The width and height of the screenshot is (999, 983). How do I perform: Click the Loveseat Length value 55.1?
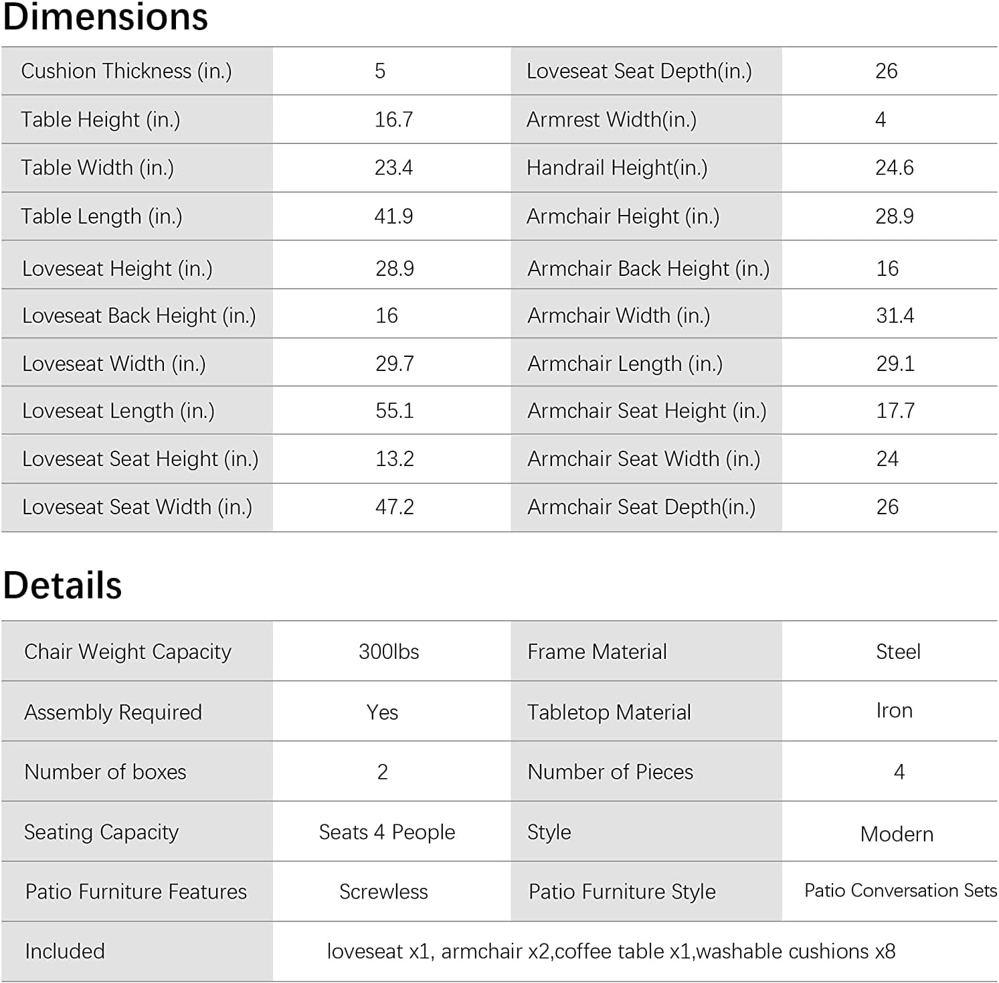[x=395, y=410]
